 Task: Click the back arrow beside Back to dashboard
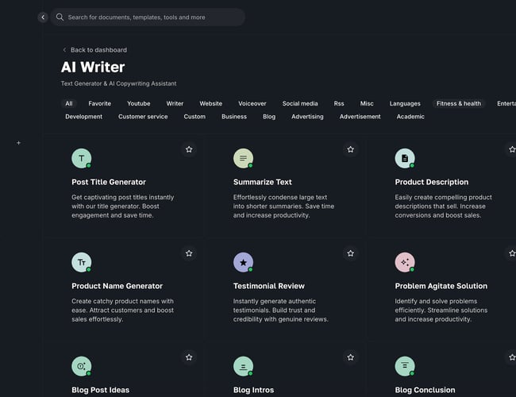(x=64, y=50)
